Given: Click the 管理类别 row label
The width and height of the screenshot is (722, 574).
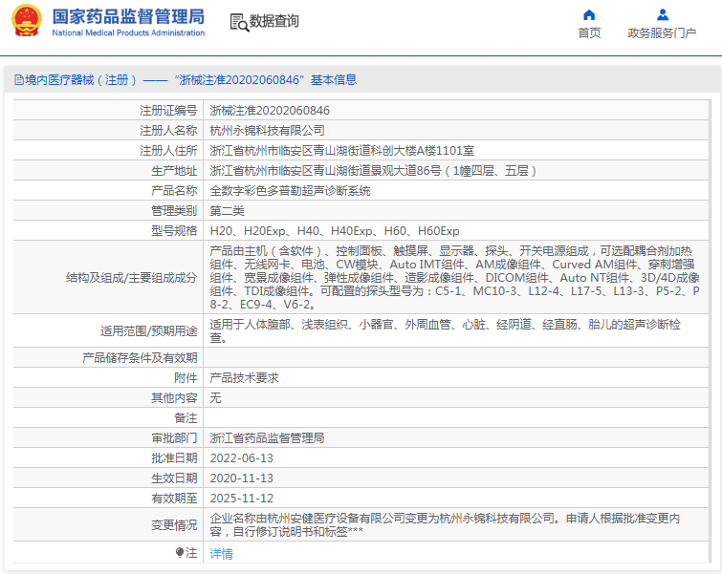Looking at the screenshot, I should coord(174,211).
